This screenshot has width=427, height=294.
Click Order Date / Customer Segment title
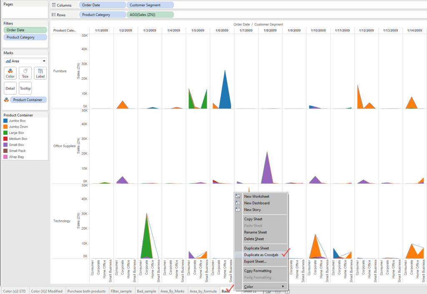[258, 25]
